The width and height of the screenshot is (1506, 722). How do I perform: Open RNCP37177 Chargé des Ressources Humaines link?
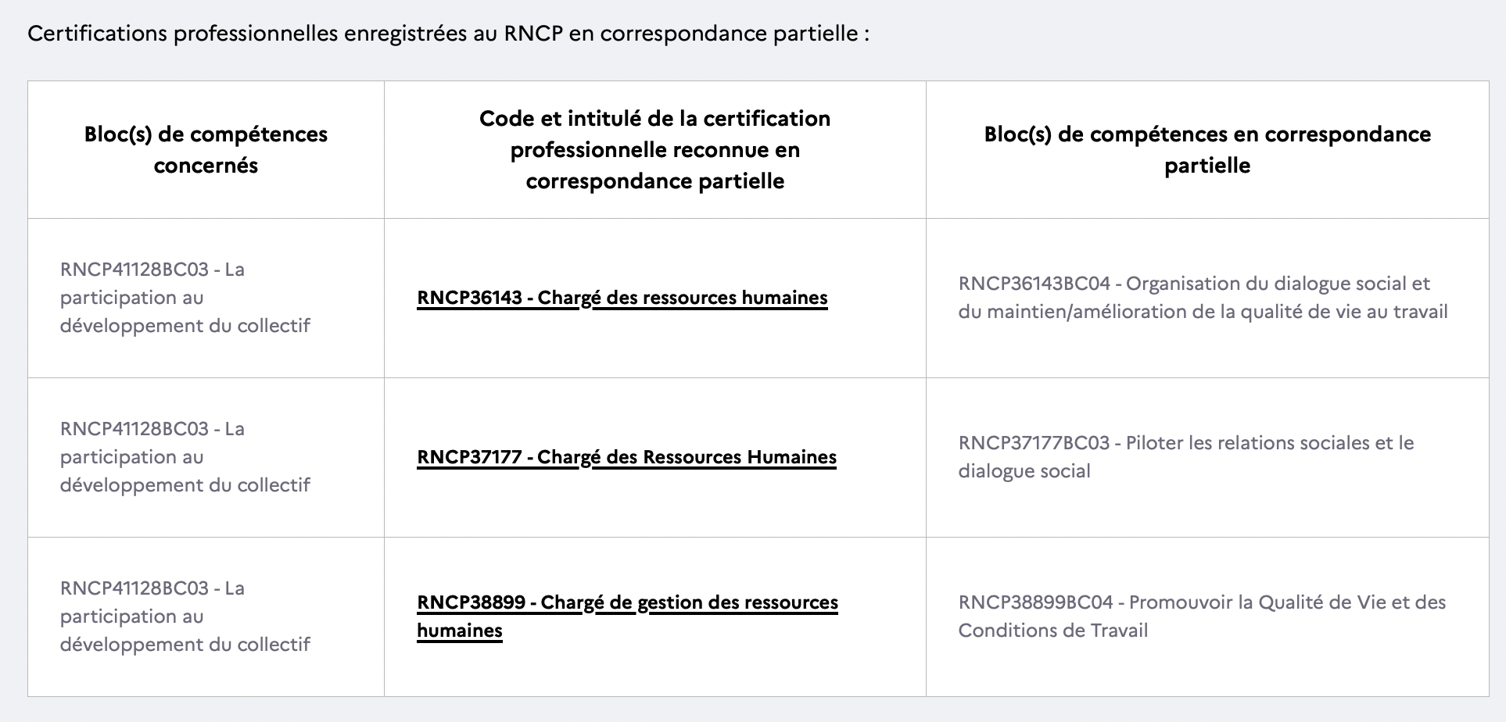(626, 457)
